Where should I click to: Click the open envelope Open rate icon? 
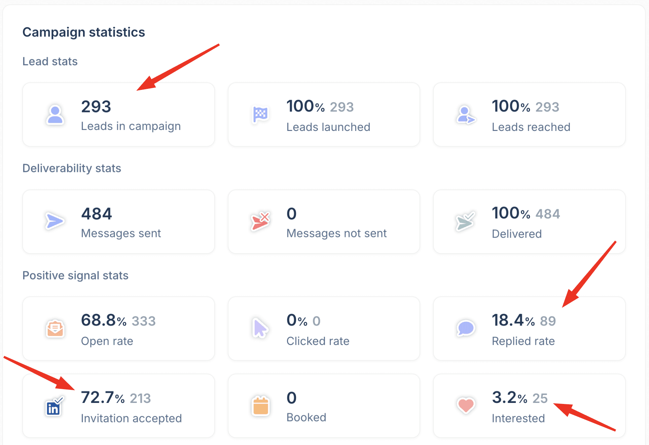pos(55,329)
